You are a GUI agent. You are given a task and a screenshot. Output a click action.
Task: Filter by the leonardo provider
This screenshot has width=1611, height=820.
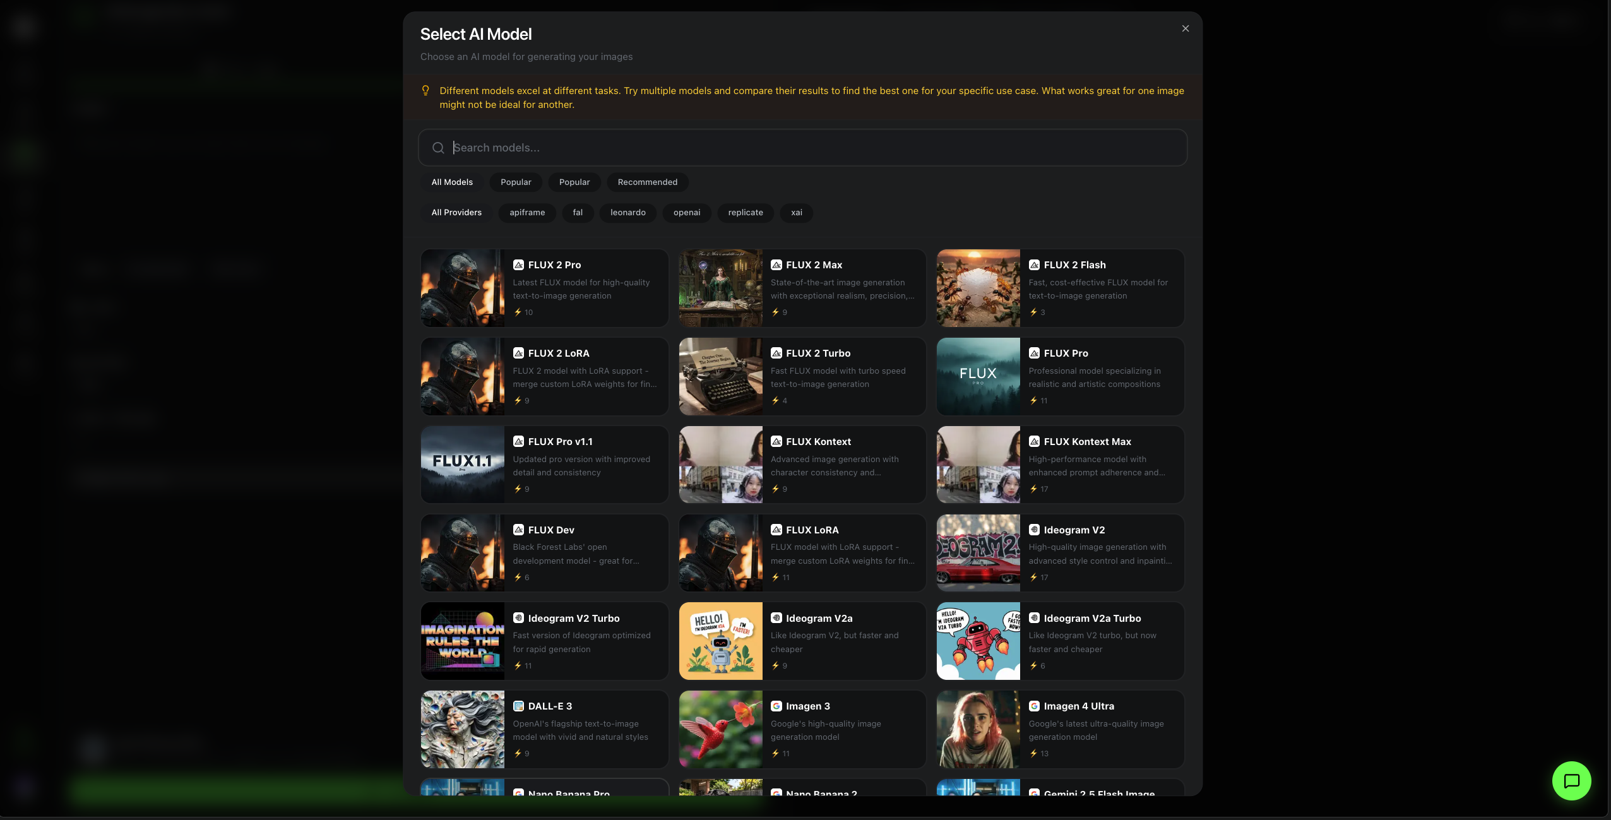click(x=627, y=213)
